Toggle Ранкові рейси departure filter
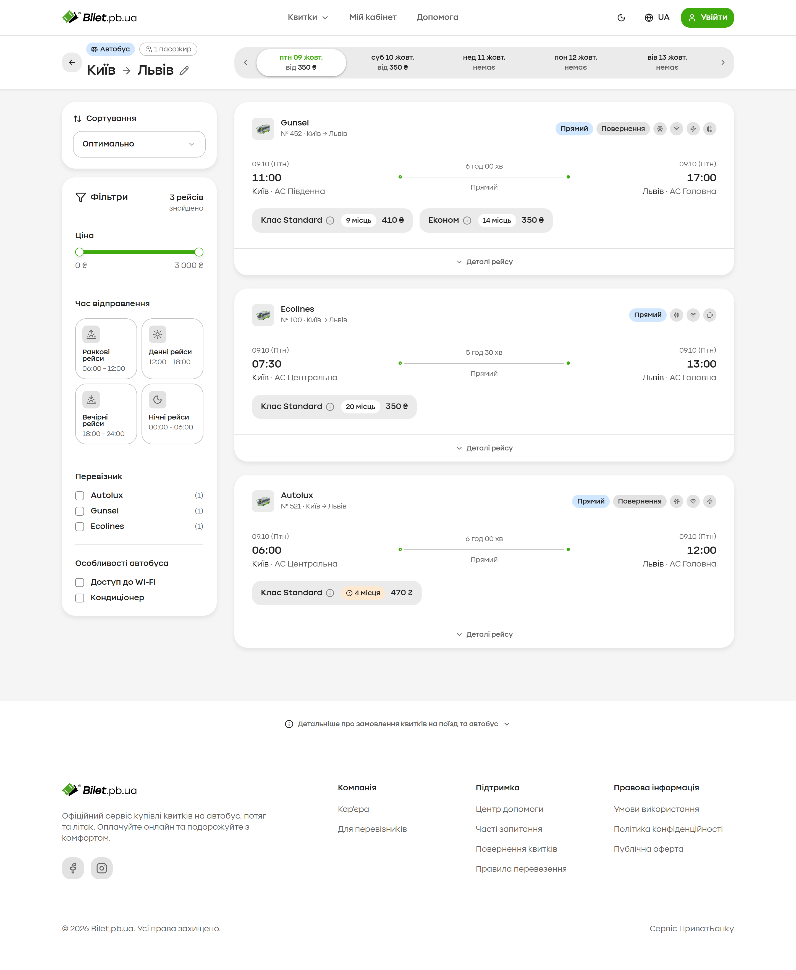 pyautogui.click(x=106, y=349)
